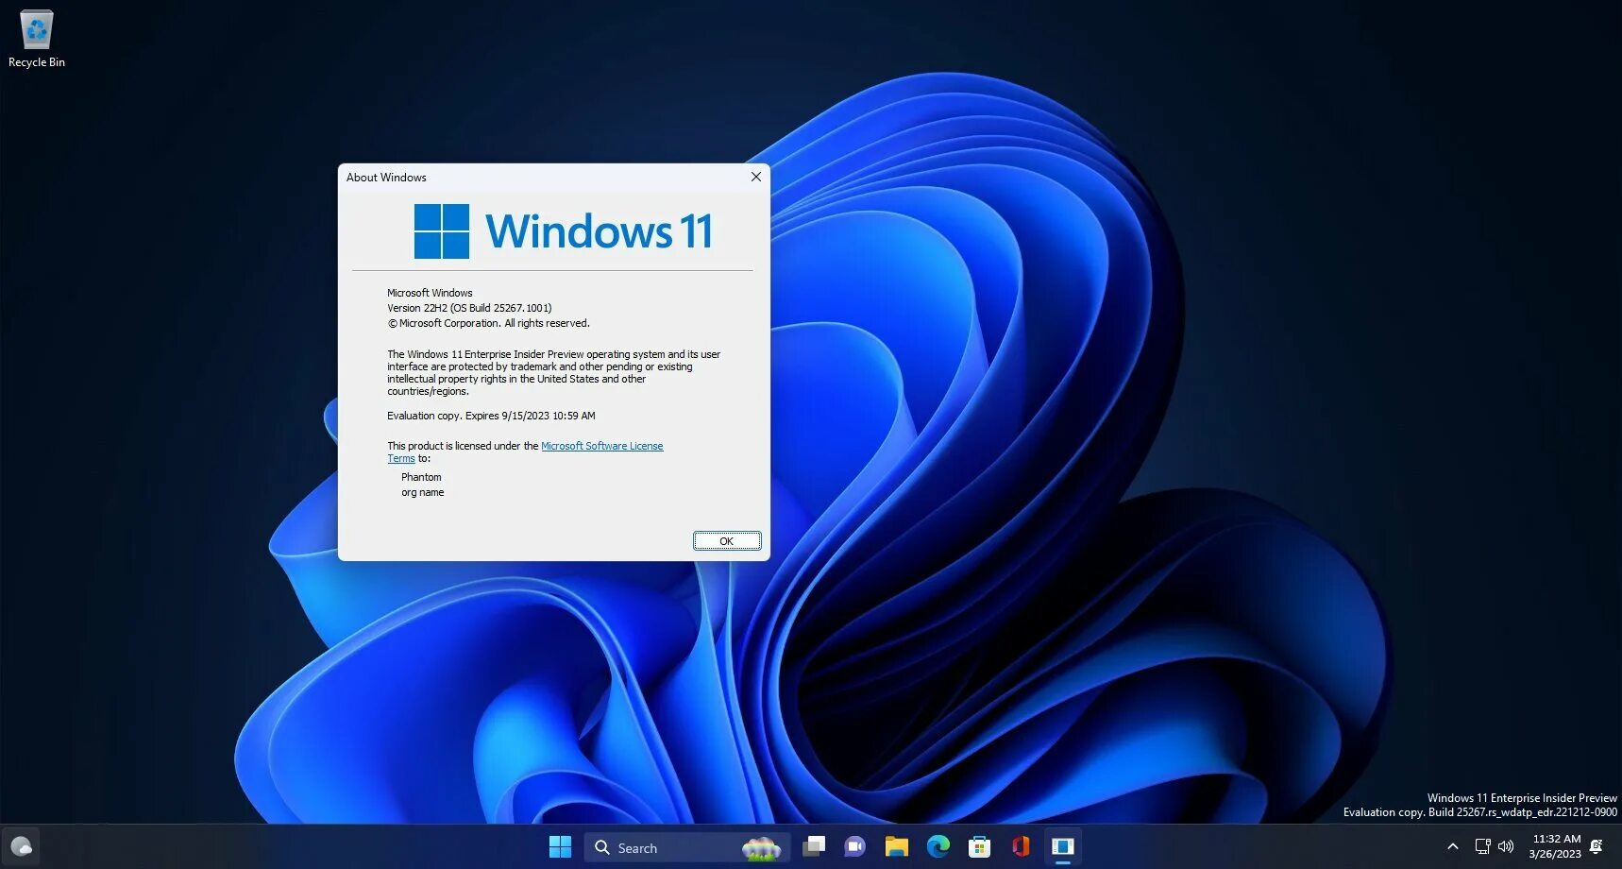Click the volume speaker tray icon
1622x869 pixels.
(1506, 846)
